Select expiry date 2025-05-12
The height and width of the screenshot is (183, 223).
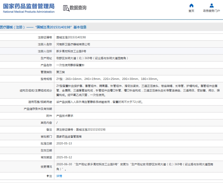click(64, 157)
